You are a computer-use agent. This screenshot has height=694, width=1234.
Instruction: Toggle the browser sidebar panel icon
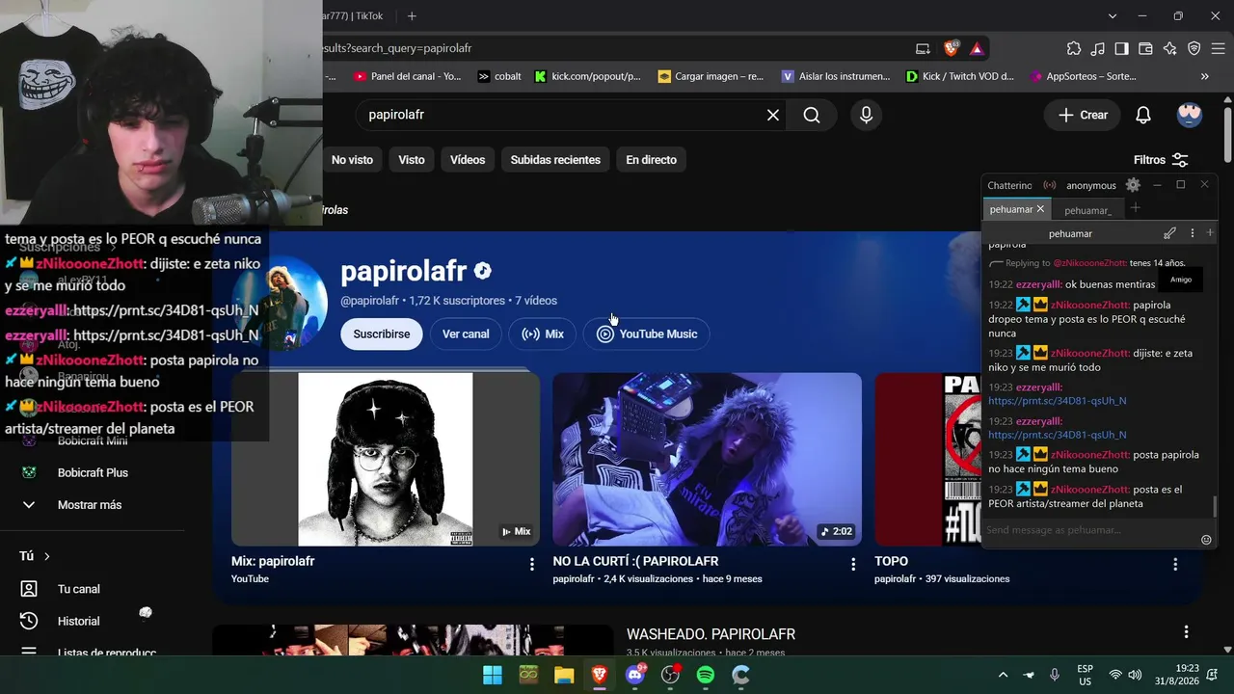1122,48
